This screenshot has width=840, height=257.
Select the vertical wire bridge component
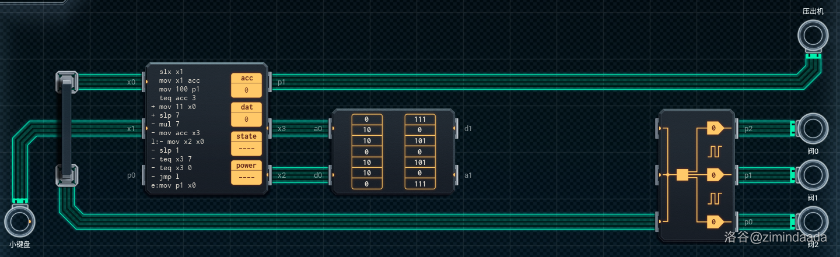[66, 129]
